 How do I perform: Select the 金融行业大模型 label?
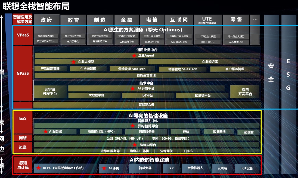tap(127, 36)
